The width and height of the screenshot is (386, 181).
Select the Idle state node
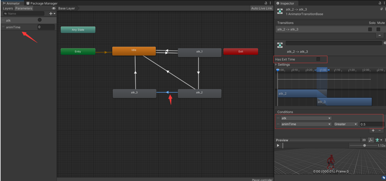134,51
